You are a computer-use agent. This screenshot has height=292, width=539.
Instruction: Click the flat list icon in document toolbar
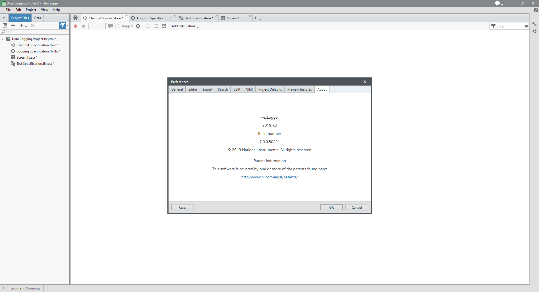[x=156, y=26]
